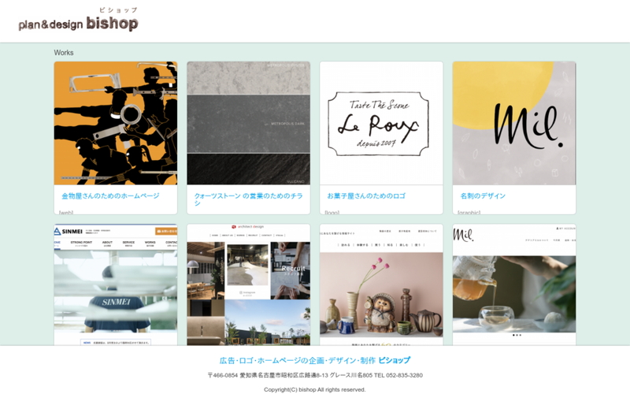This screenshot has width=630, height=394.
Task: Click the [graphic] category tag
Action: tap(469, 212)
